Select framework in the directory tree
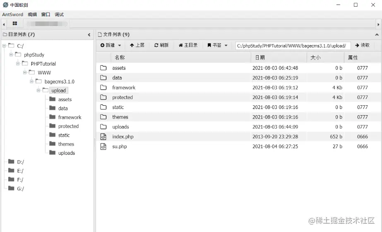382x232 pixels. 70,117
